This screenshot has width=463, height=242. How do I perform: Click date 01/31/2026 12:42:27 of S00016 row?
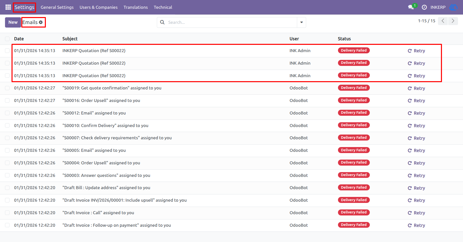(35, 100)
